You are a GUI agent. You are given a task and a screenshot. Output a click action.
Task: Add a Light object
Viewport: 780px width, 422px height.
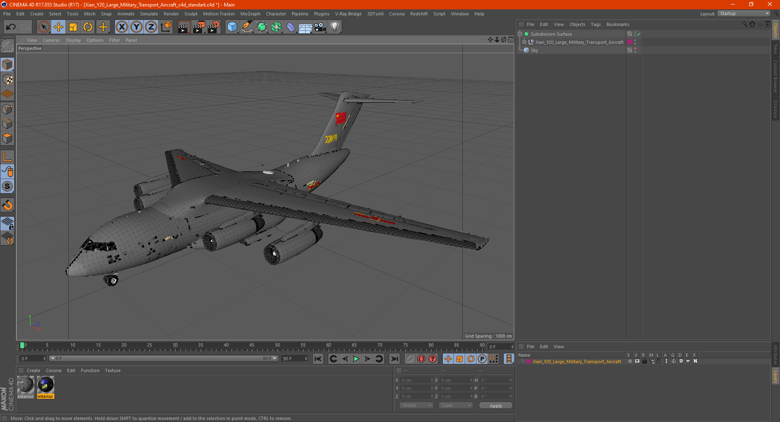click(x=335, y=27)
